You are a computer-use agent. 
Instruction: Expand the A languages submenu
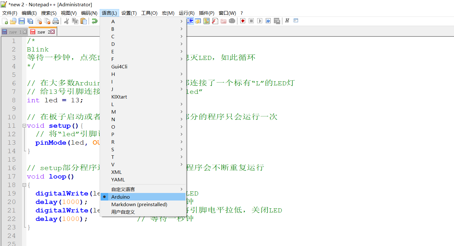pos(143,21)
